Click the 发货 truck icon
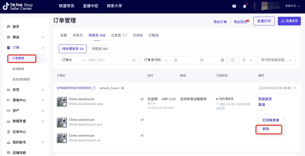The height and width of the screenshot is (156, 305). (8, 90)
